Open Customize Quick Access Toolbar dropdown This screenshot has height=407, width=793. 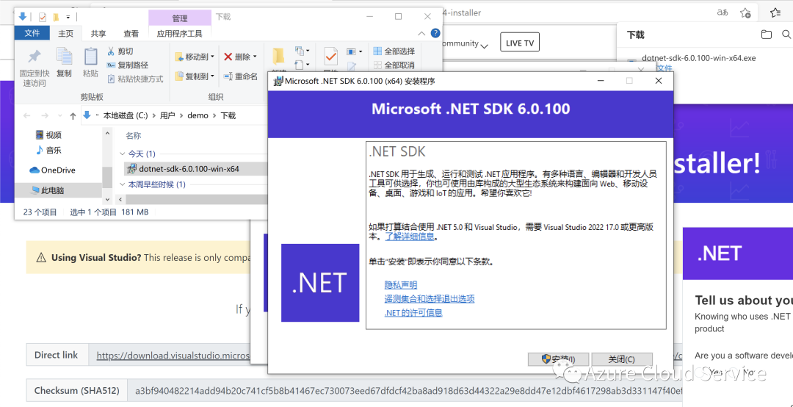(x=68, y=17)
